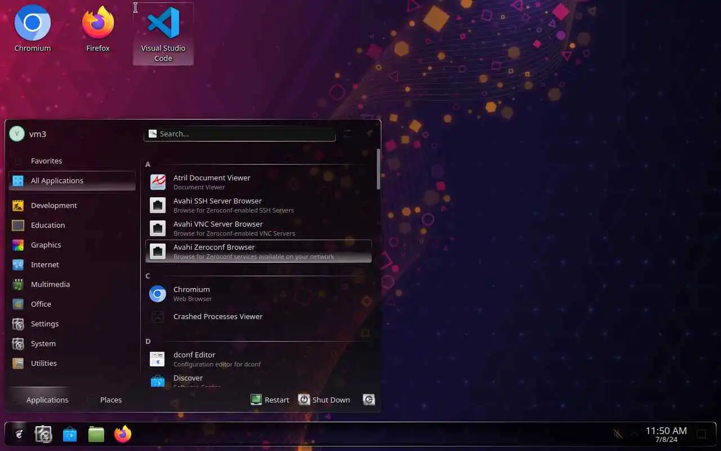The height and width of the screenshot is (451, 721).
Task: Open the Internet category
Action: pyautogui.click(x=72, y=264)
